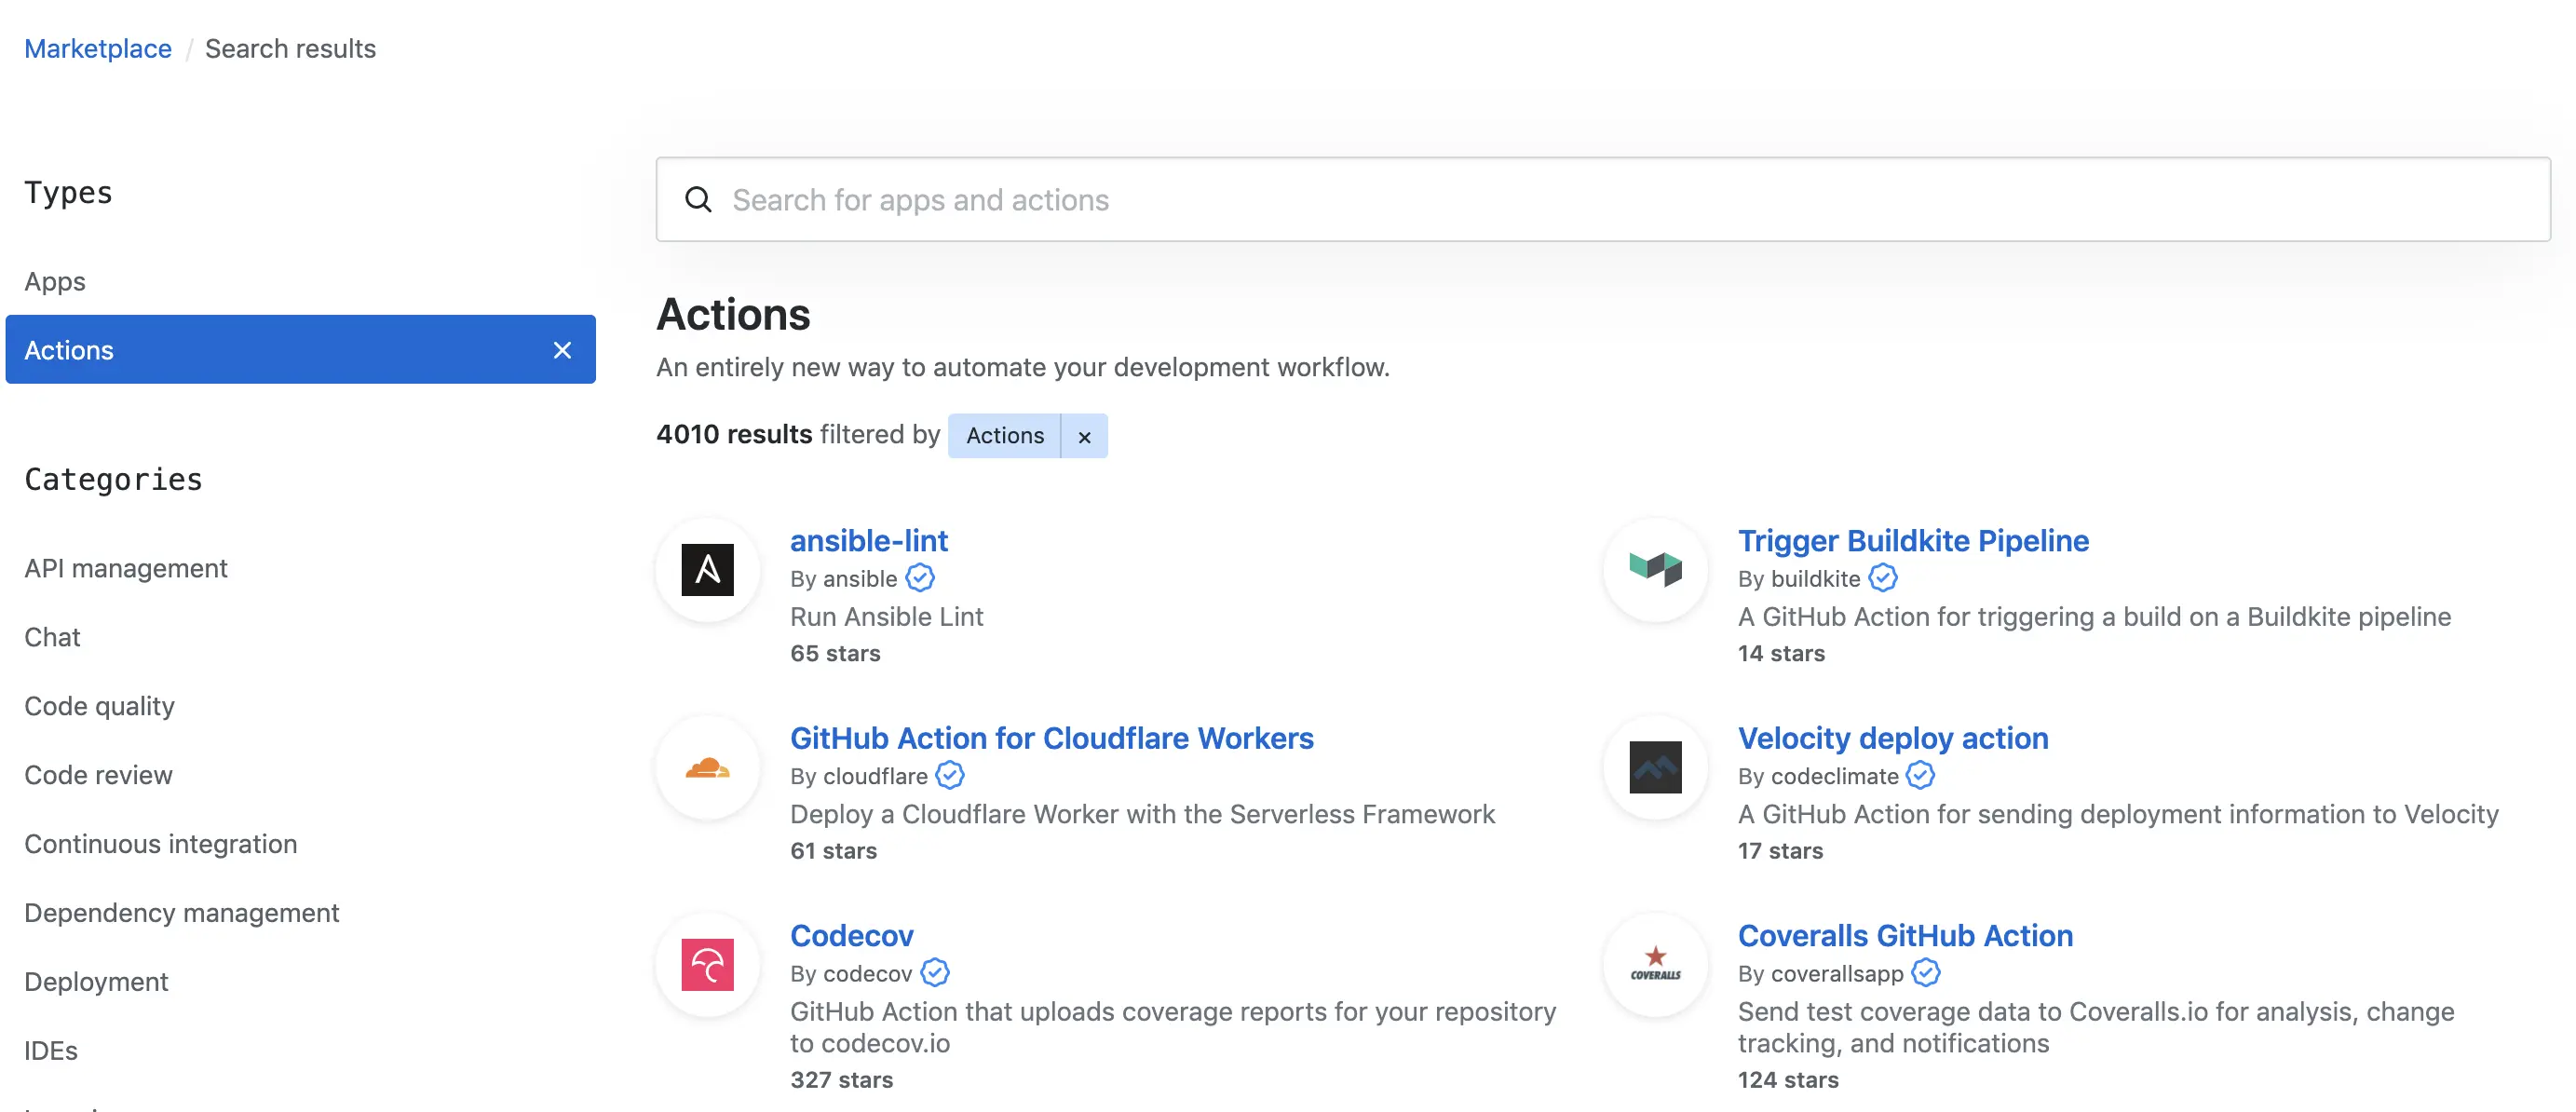Clear the Actions type in the sidebar

tap(562, 350)
